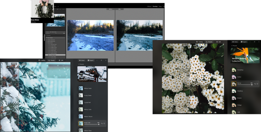Favorite the Bleak Chill preset with heart icon
This screenshot has width=261, height=132.
104,124
